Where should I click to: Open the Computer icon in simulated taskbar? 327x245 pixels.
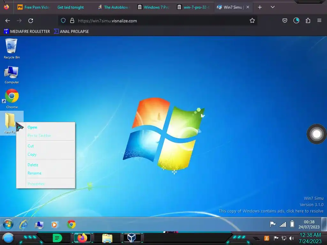(39, 225)
